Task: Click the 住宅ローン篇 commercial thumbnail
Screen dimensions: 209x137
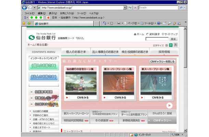Action: [x=81, y=83]
